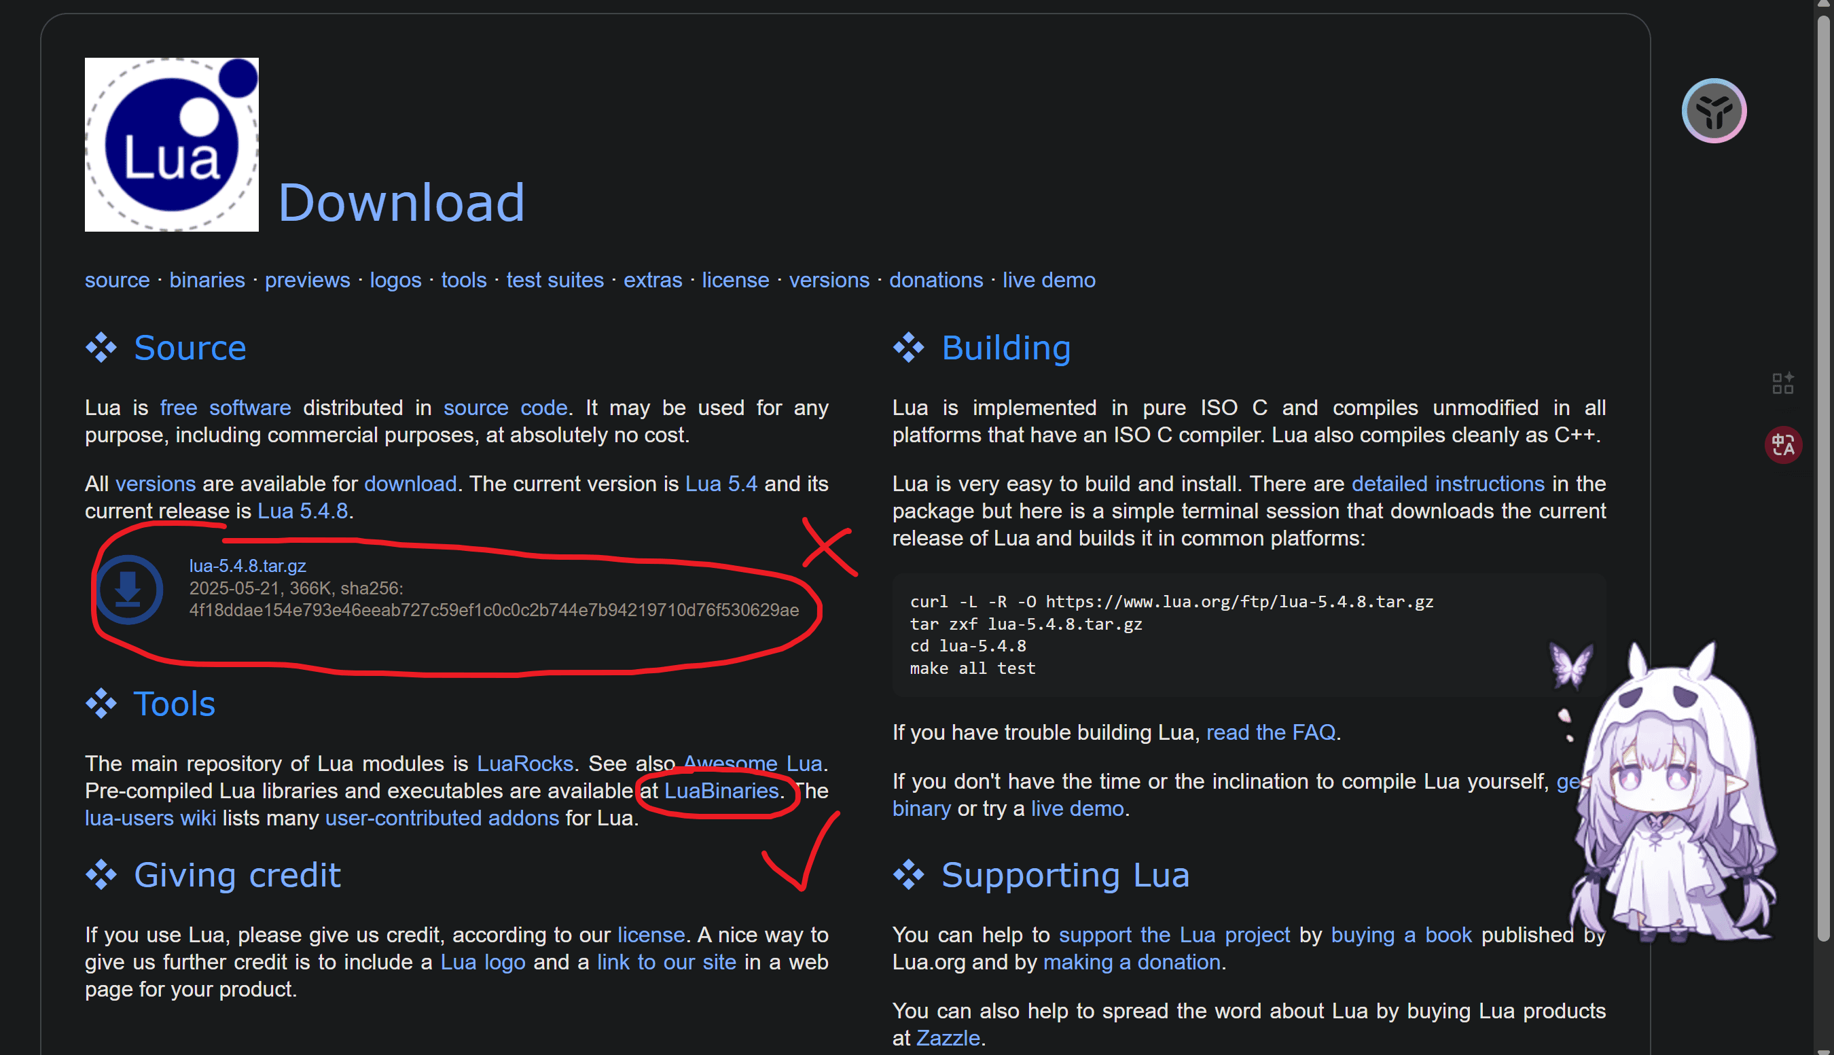Follow the read the FAQ link
Viewport: 1834px width, 1055px height.
click(x=1270, y=732)
